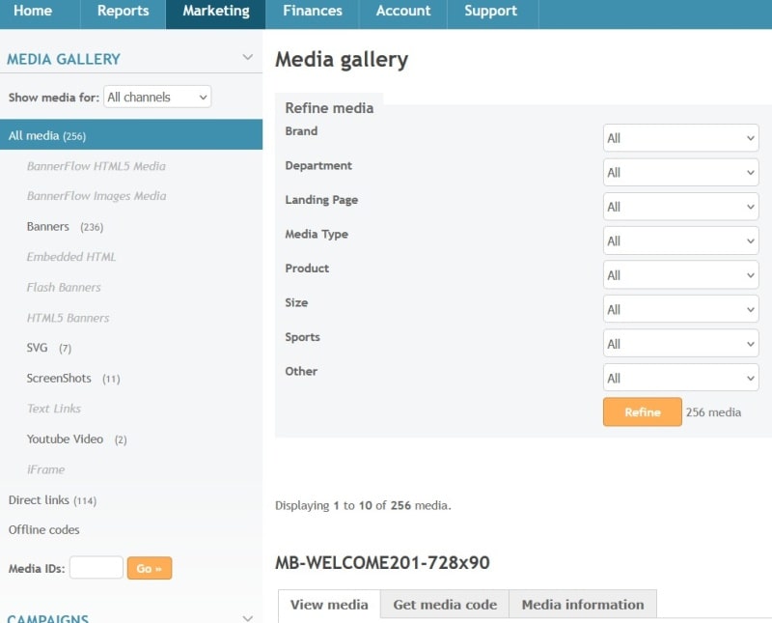Click the Media IDs text field
The image size is (772, 623).
click(96, 568)
